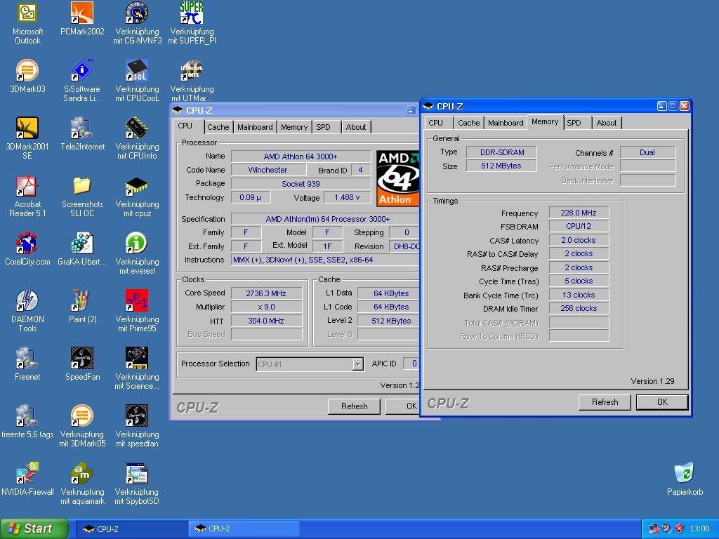719x539 pixels.
Task: Activate the second CPU-Z taskbar button
Action: 244,529
